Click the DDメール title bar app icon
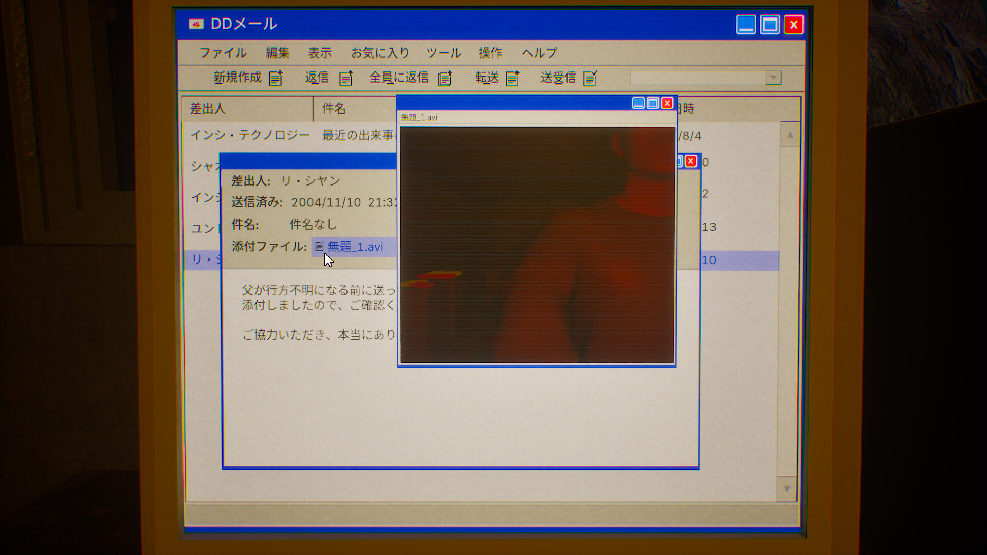Viewport: 987px width, 555px height. pos(196,24)
